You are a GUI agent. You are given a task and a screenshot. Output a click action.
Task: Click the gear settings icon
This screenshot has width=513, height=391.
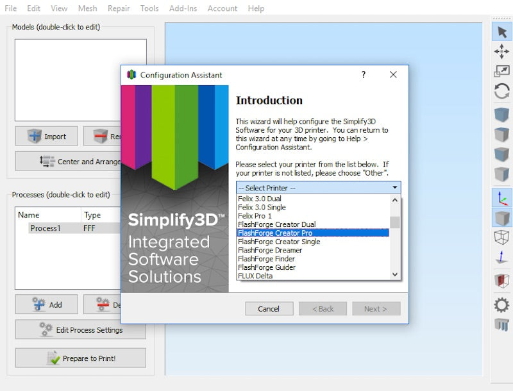501,304
